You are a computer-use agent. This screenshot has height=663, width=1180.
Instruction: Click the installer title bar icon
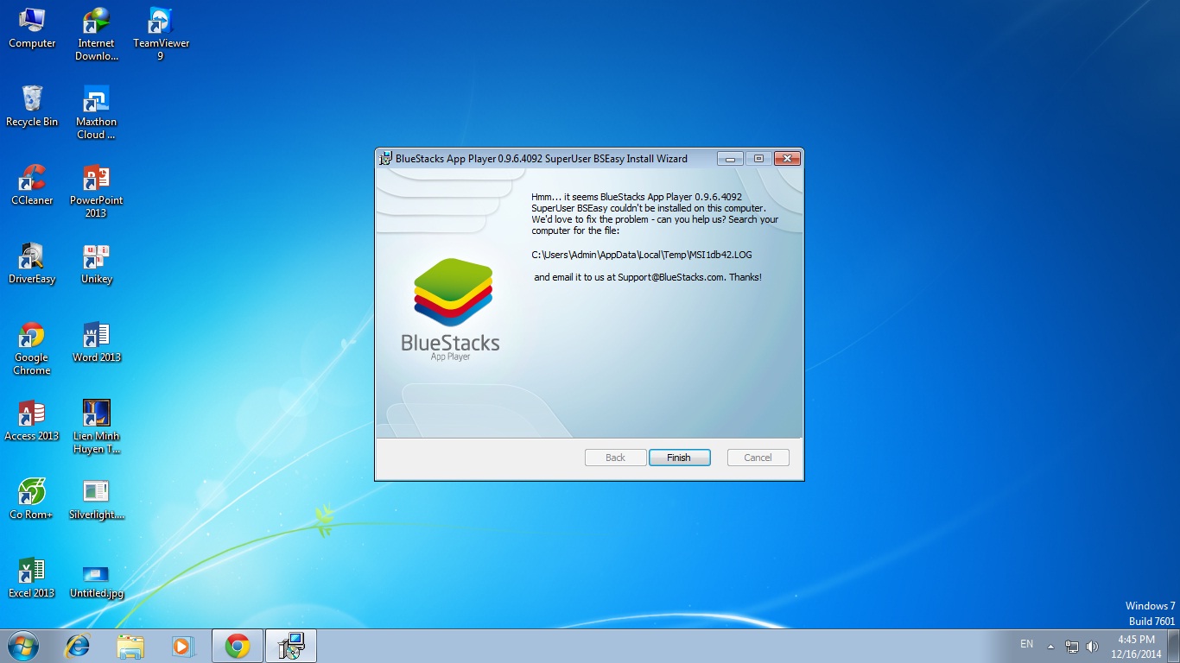coord(385,158)
